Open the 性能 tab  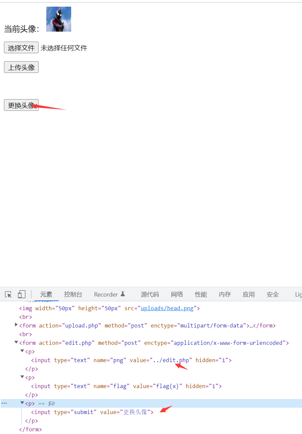tap(201, 294)
